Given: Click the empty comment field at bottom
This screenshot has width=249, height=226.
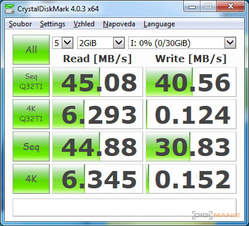Looking at the screenshot, I should pos(124,207).
